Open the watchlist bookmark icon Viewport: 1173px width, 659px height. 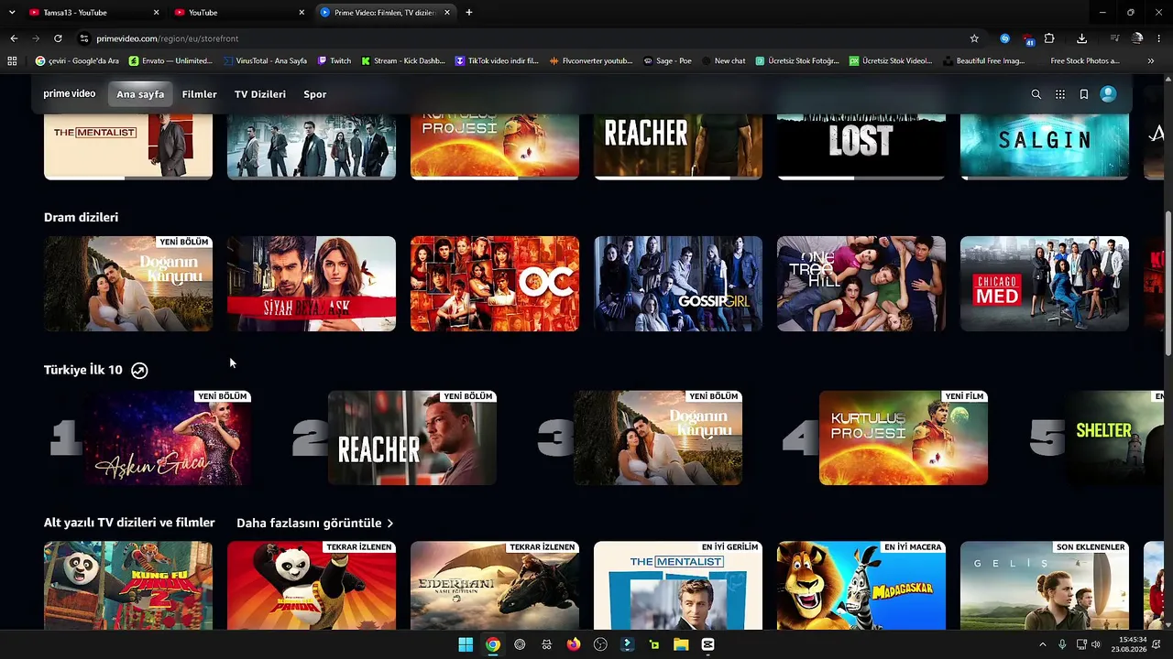pos(1084,94)
